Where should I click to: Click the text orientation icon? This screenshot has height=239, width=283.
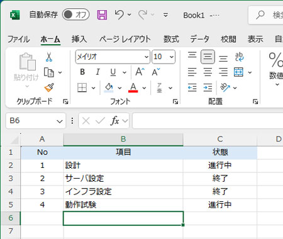225,87
